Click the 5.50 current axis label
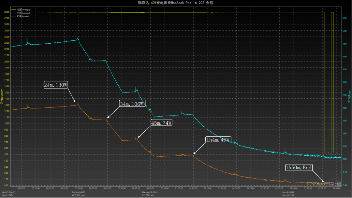Image resolution: width=352 pixels, height=198 pixels. [x=345, y=18]
